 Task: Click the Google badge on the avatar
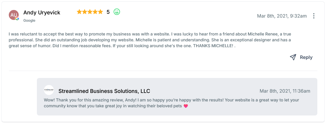pyautogui.click(x=17, y=18)
